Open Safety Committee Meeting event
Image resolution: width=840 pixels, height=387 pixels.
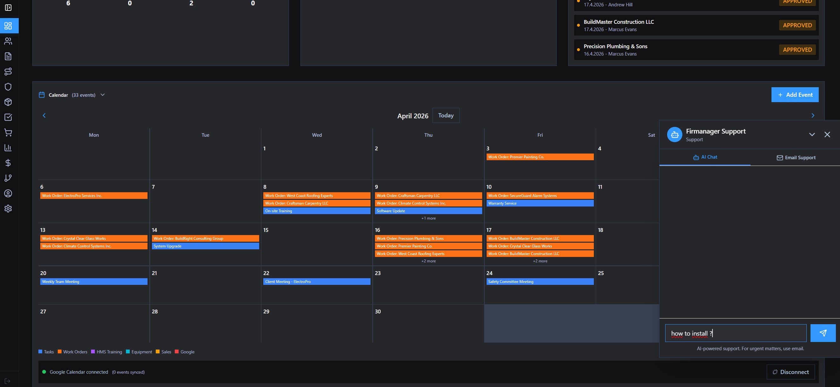pyautogui.click(x=540, y=281)
